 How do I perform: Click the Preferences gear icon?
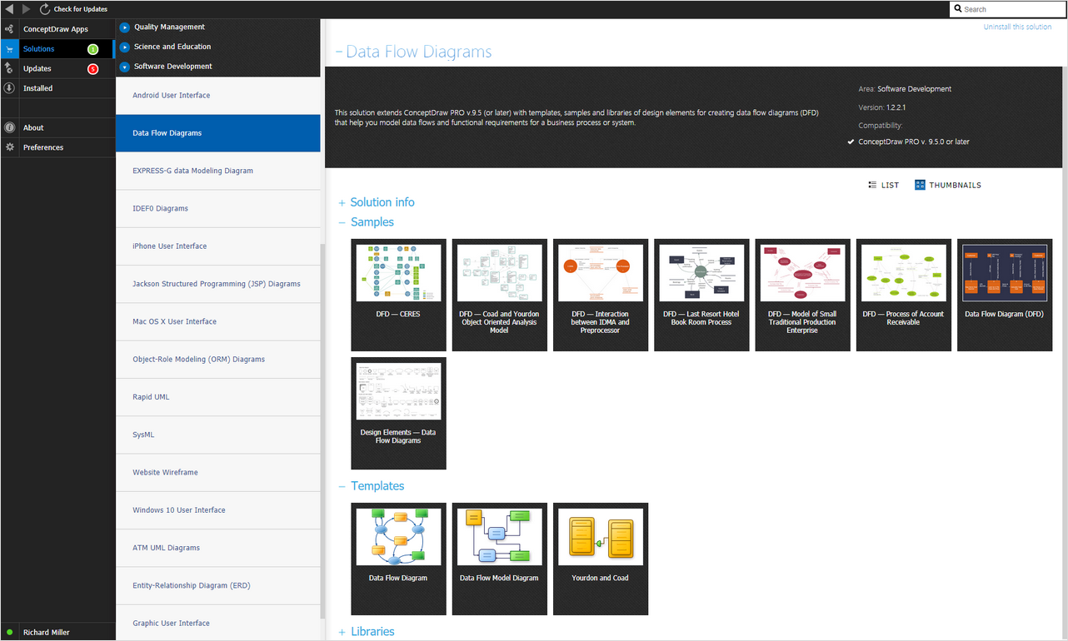point(9,147)
